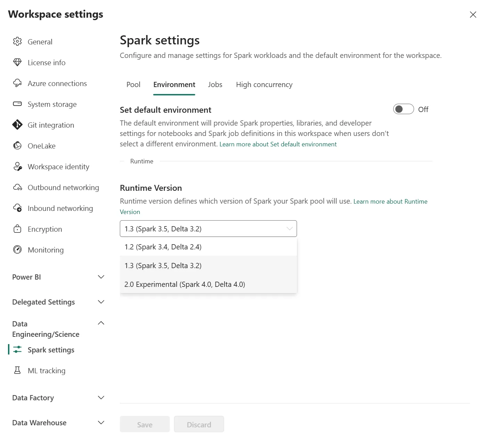This screenshot has width=487, height=444.
Task: Open License info diamond icon
Action: [x=17, y=62]
